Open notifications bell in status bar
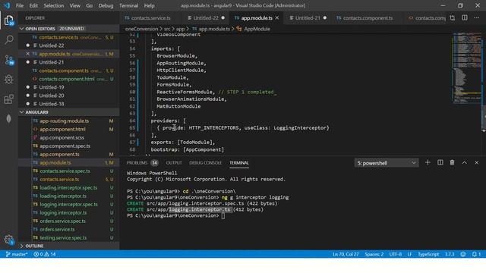This screenshot has width=486, height=273. (476, 254)
